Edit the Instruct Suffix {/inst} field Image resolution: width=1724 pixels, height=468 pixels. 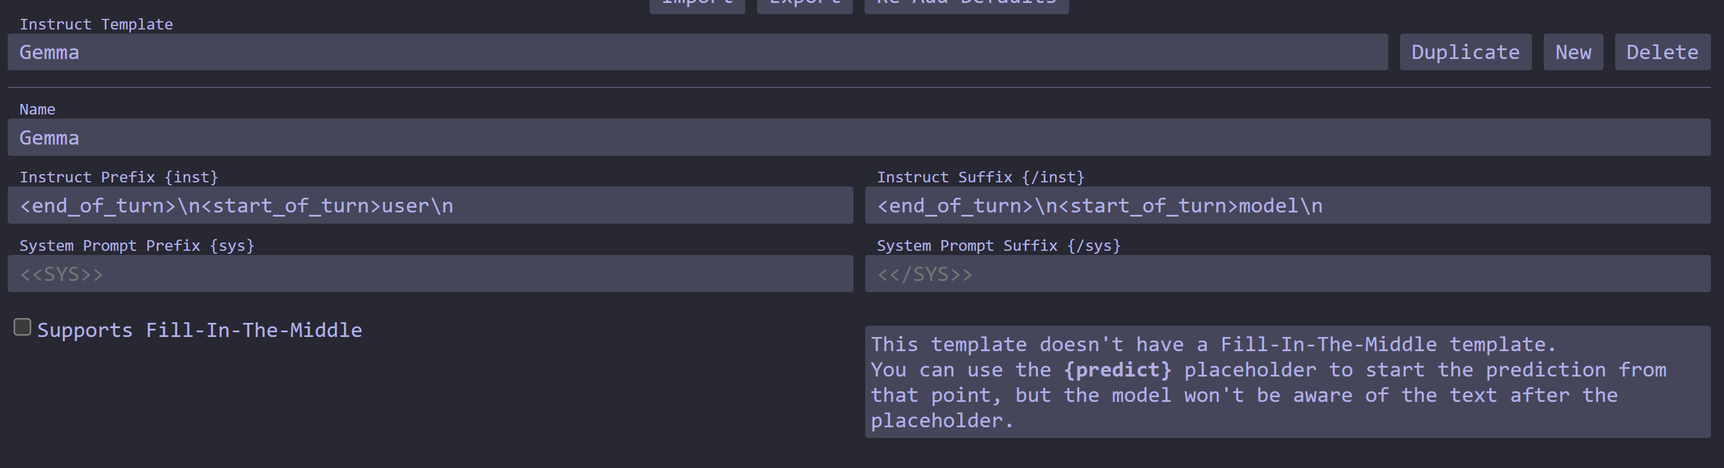point(1288,205)
